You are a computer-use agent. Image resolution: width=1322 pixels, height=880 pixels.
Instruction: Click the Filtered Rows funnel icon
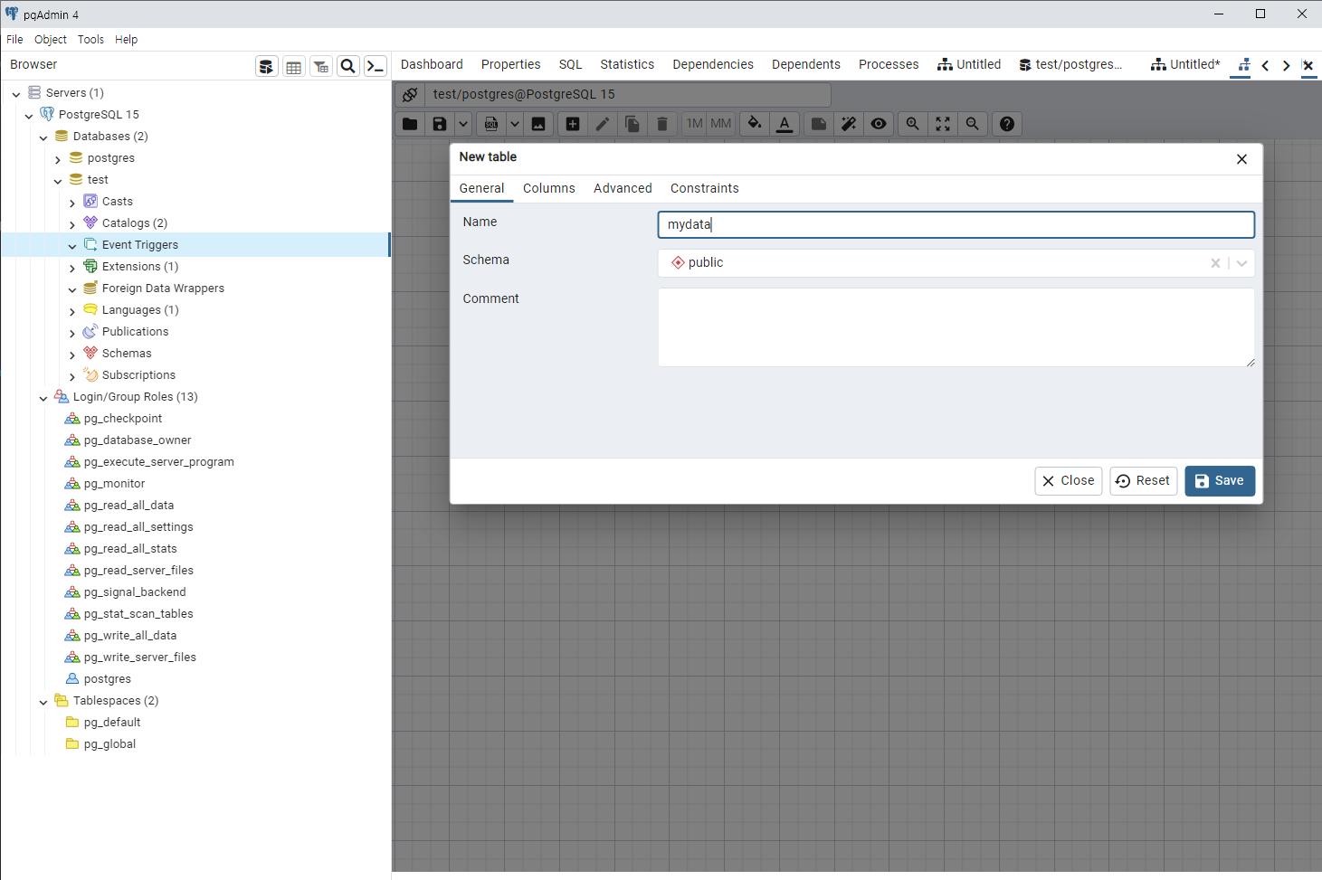pyautogui.click(x=320, y=66)
